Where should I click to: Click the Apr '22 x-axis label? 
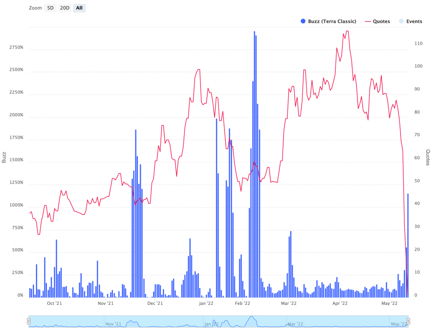[x=340, y=303]
